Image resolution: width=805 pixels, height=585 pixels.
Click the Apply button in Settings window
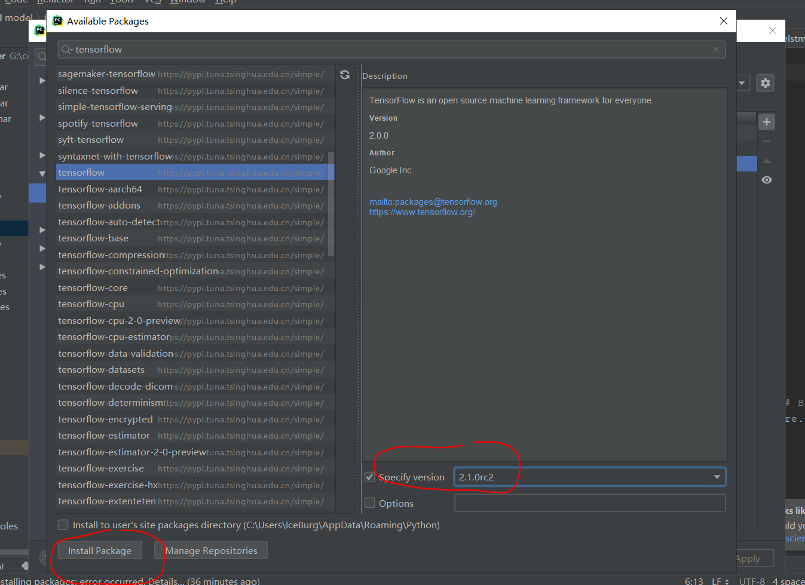coord(749,558)
